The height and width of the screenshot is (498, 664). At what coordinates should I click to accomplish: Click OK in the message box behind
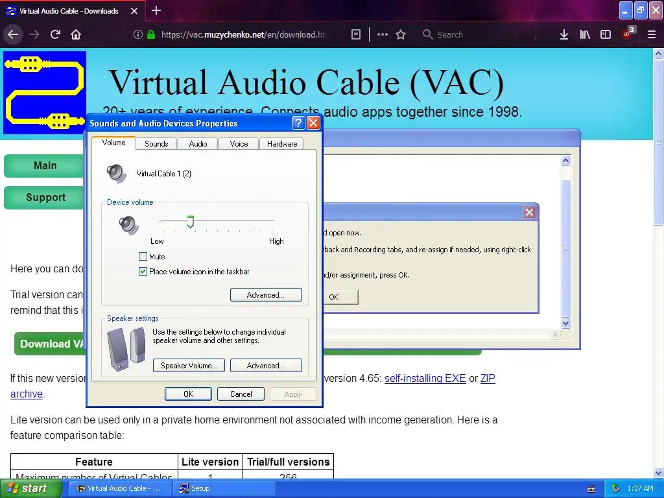click(340, 297)
